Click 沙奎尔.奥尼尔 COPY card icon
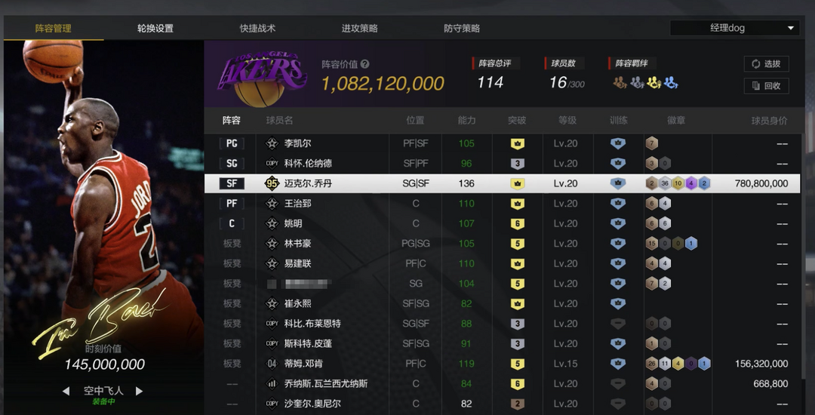815x415 pixels. pos(272,404)
